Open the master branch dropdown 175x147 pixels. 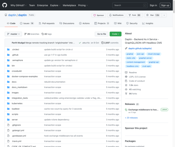[13, 34]
